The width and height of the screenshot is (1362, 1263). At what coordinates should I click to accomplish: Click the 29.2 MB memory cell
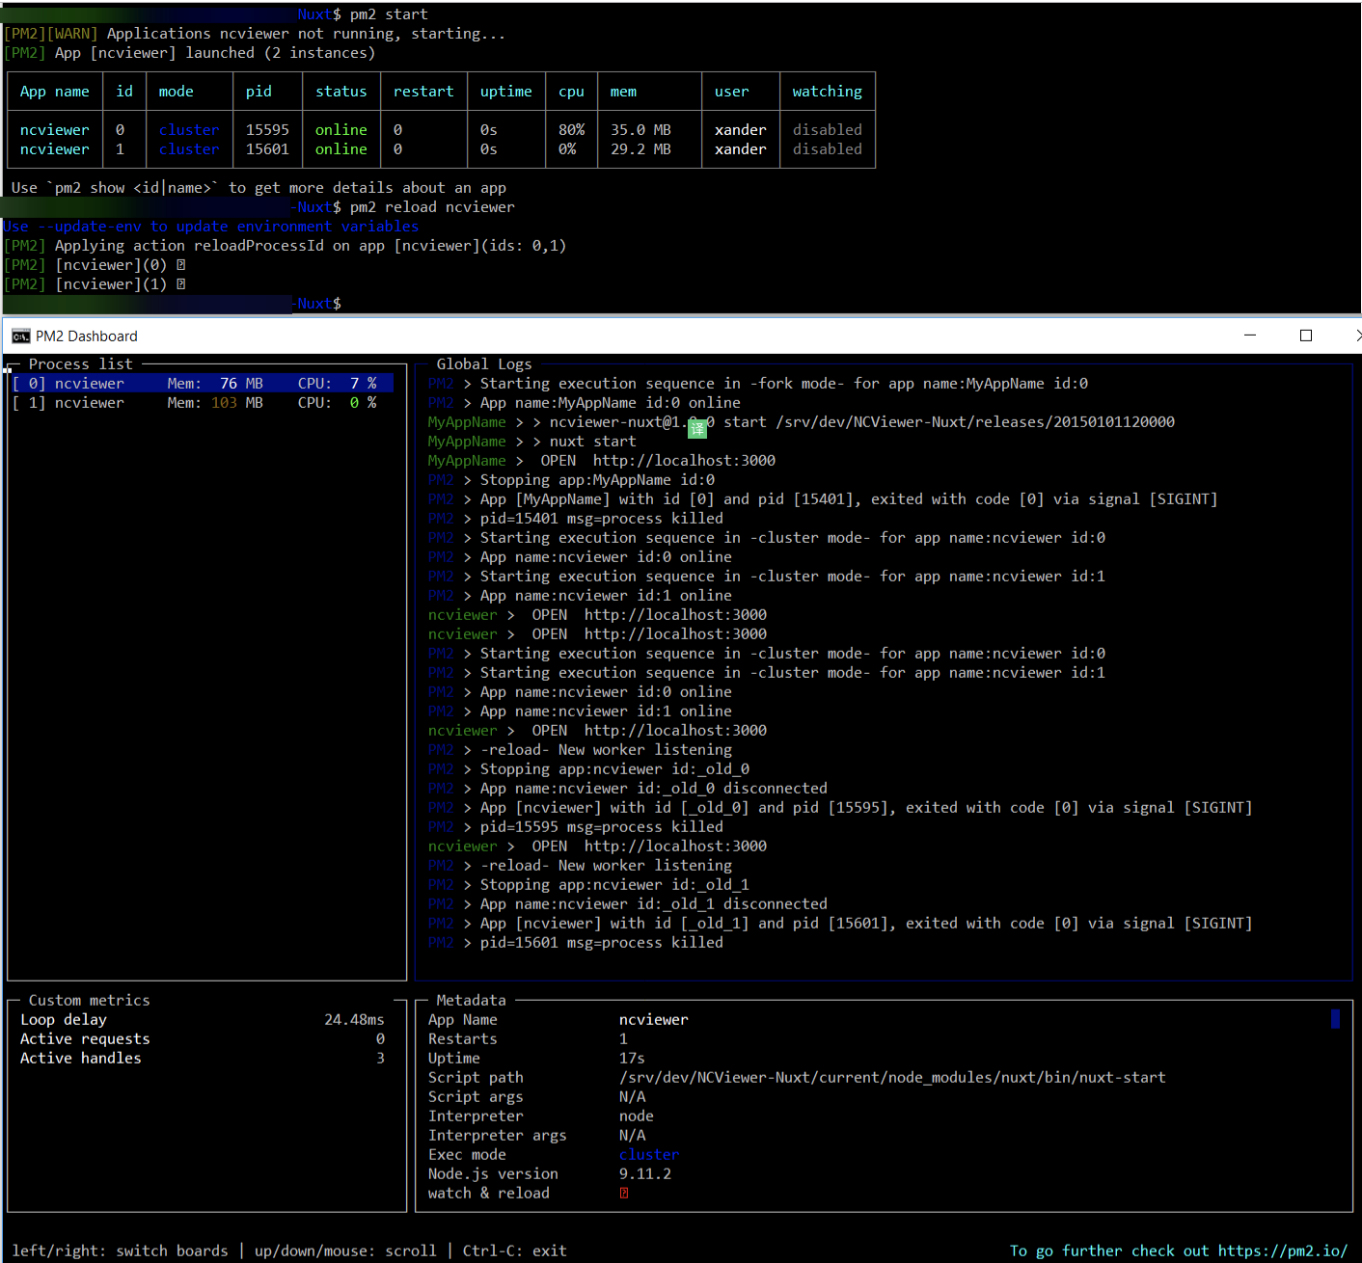coord(640,149)
